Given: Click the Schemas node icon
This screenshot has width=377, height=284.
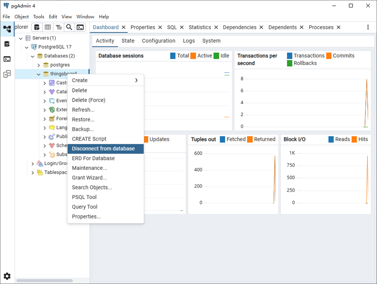Looking at the screenshot, I should coord(52,145).
